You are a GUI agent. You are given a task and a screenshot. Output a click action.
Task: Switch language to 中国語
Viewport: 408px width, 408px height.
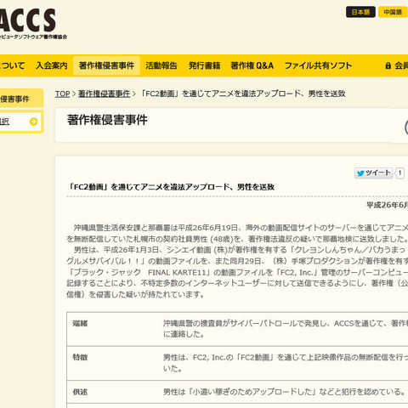point(393,12)
